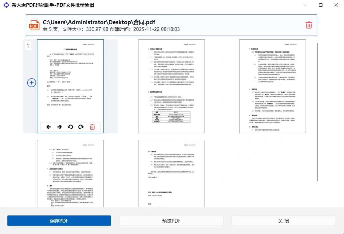Rotate page 1 clockwise
Viewport: 344px width, 234px height.
pos(81,127)
